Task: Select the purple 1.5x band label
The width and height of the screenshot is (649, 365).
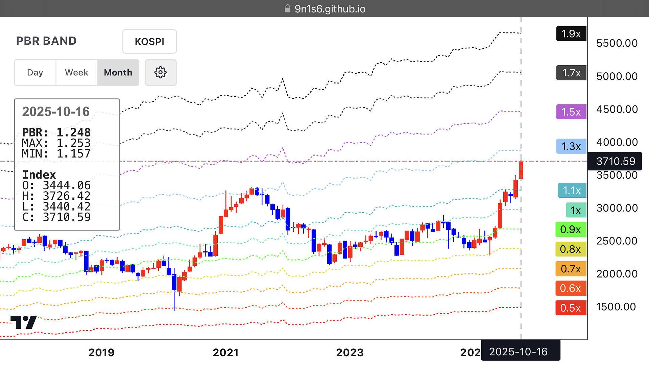Action: [571, 112]
